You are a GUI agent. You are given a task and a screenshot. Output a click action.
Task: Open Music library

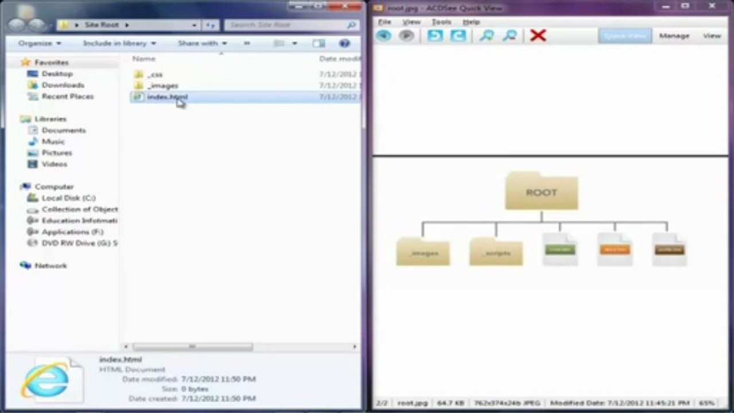tap(53, 141)
